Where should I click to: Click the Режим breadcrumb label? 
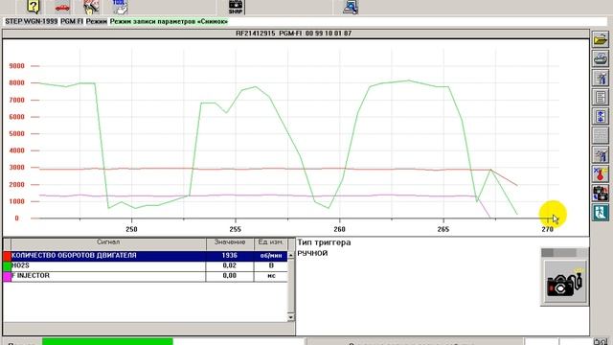coord(97,21)
